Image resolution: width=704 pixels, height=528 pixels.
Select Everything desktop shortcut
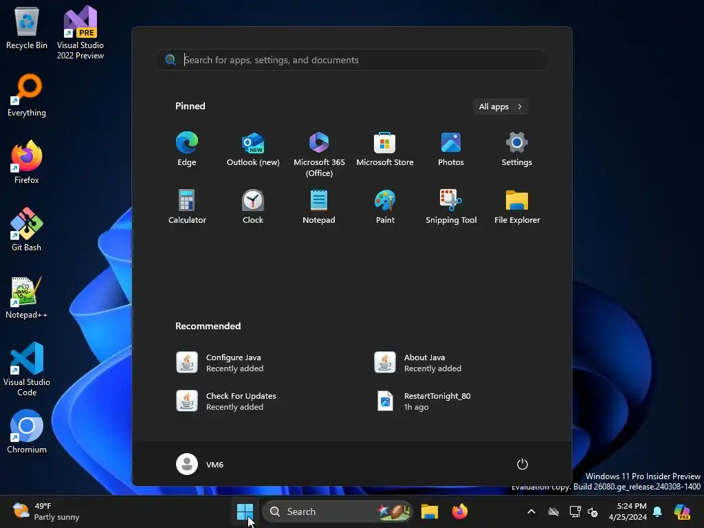tap(27, 95)
